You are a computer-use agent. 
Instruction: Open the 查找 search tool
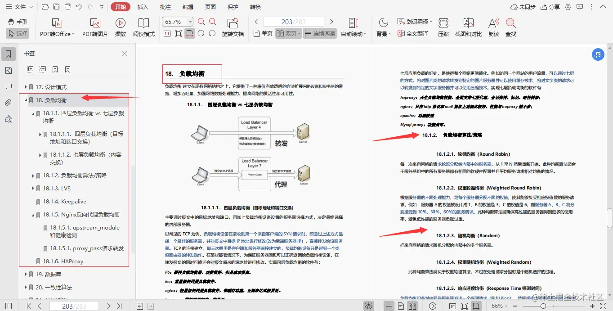tap(511, 26)
